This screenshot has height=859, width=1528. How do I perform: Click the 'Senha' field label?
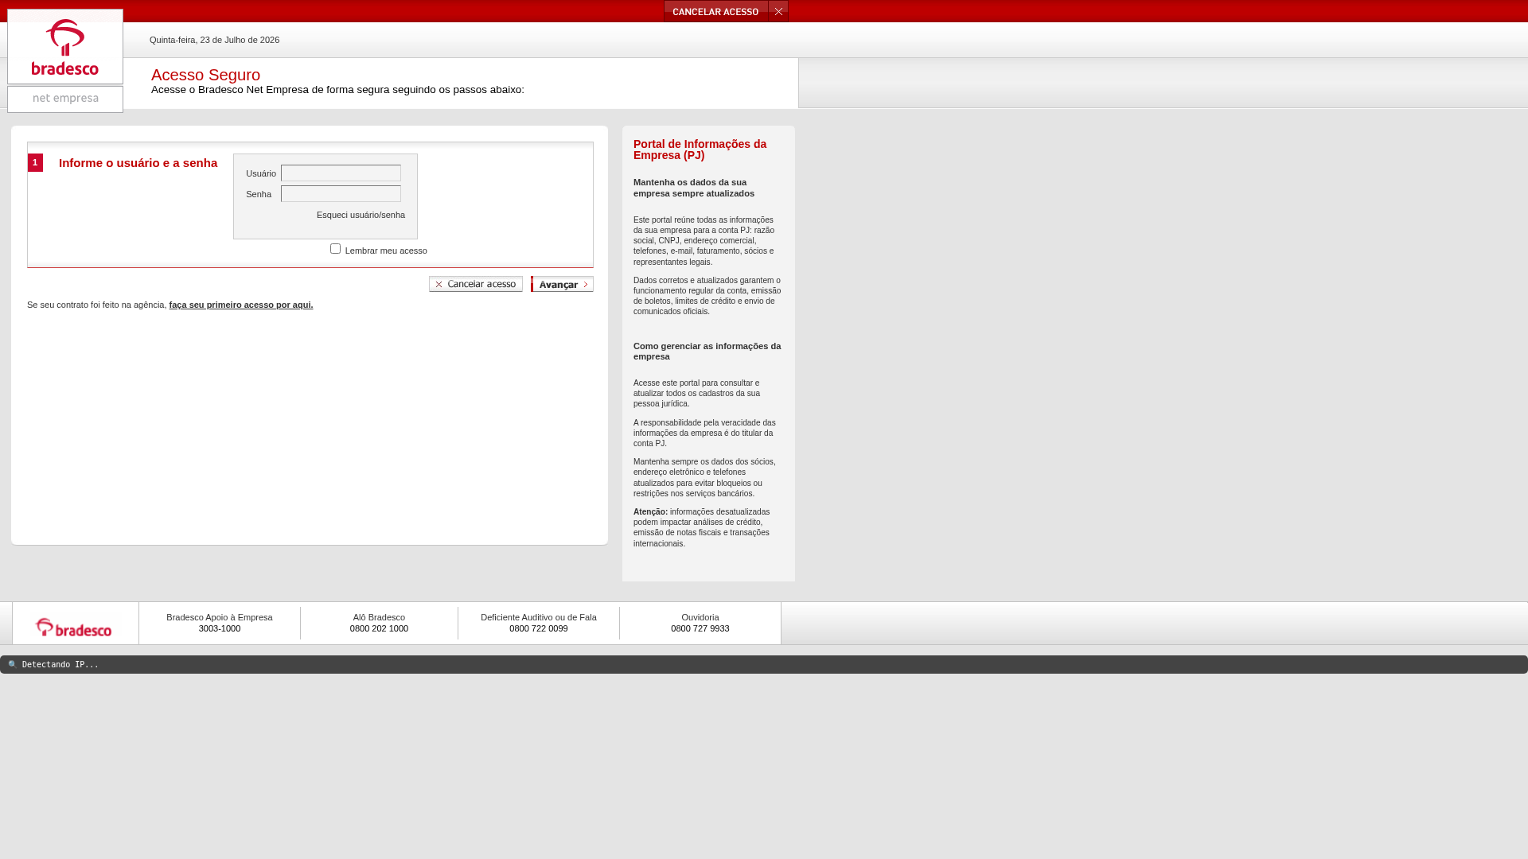pos(259,194)
